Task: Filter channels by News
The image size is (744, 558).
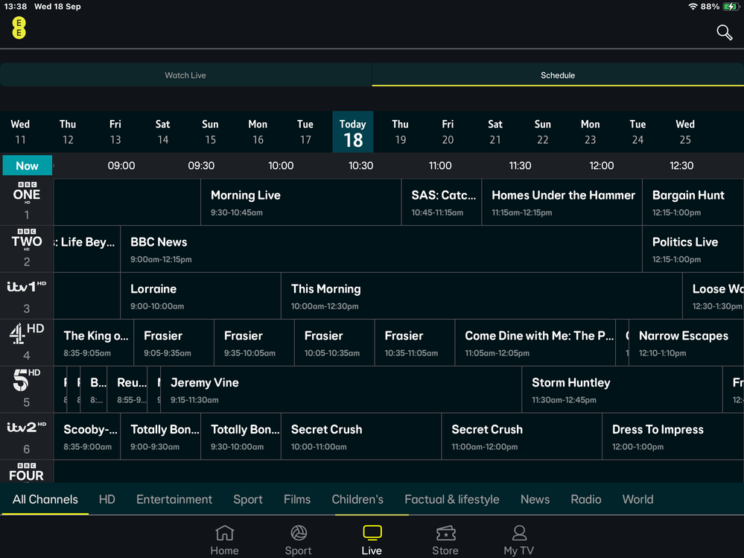Action: tap(535, 499)
